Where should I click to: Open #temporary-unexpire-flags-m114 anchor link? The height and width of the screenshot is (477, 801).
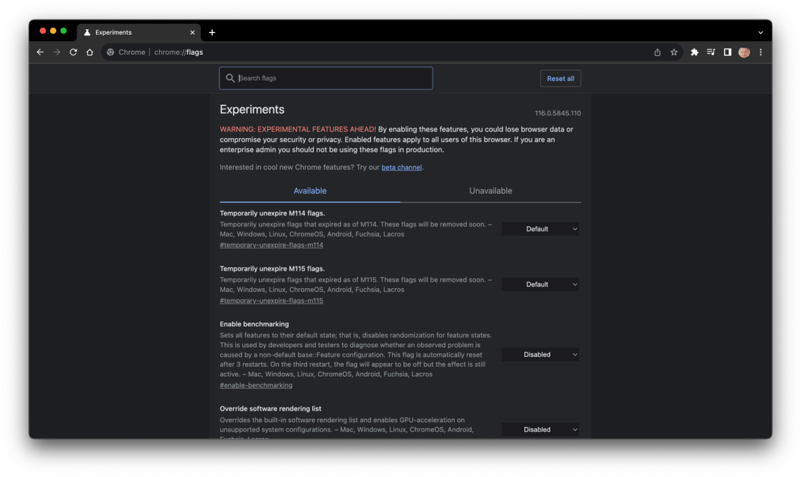click(x=272, y=245)
